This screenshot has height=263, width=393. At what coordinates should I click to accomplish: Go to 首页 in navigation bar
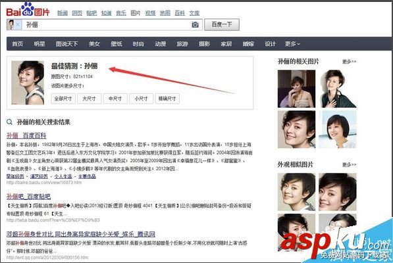click(18, 44)
